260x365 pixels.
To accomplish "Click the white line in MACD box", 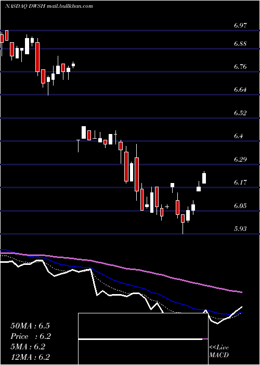I will pos(140,339).
